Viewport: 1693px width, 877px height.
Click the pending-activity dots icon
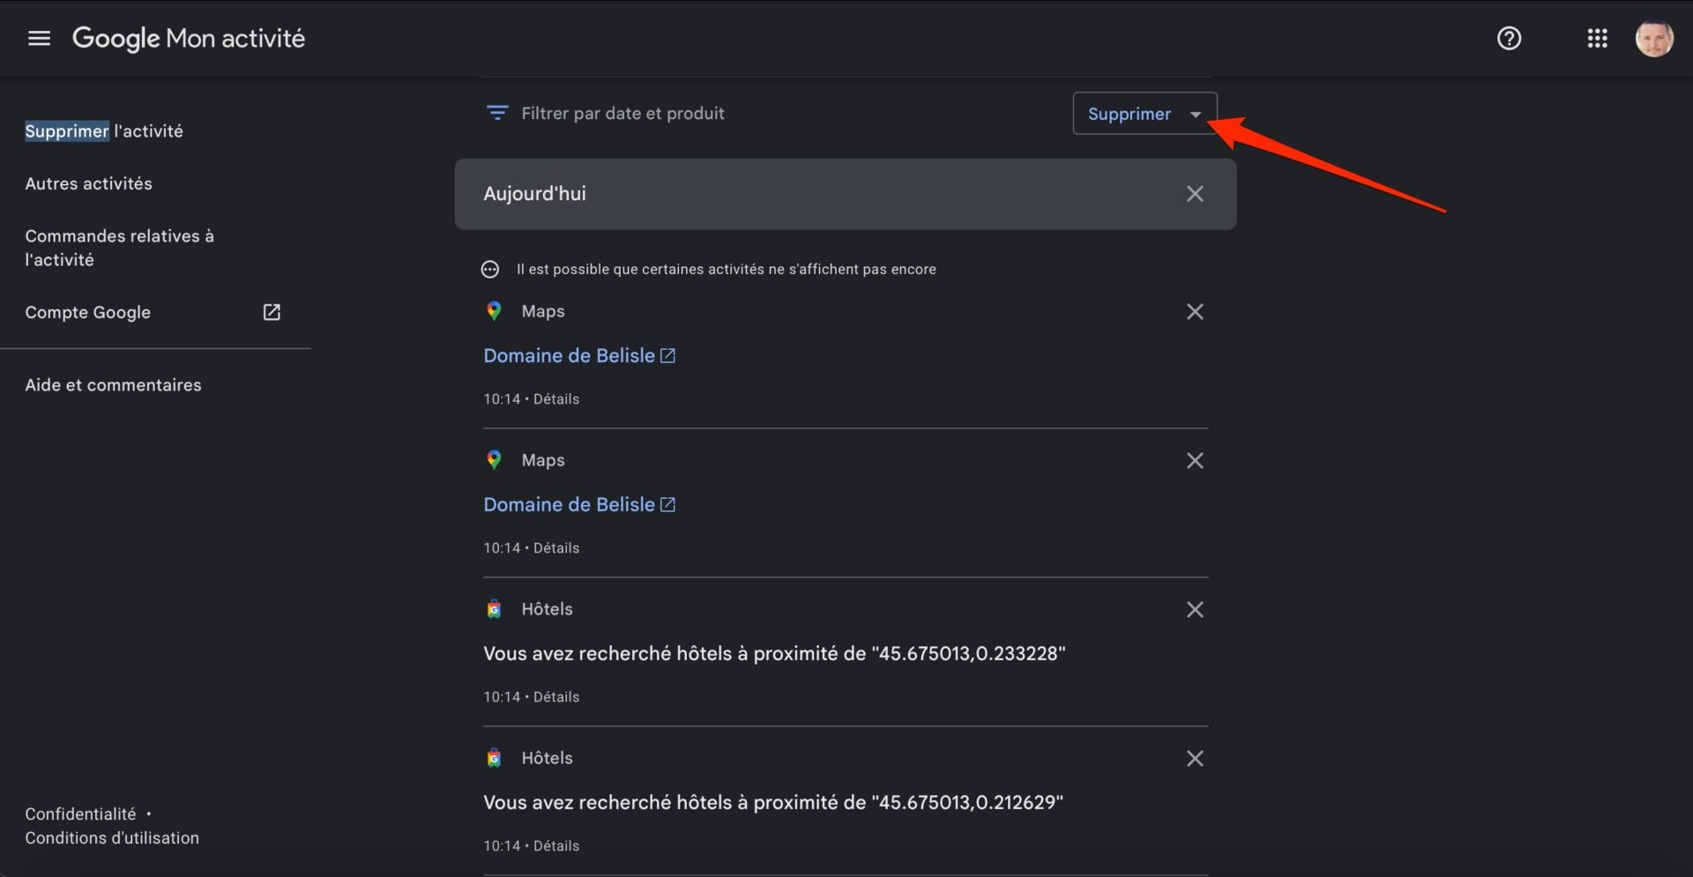(490, 270)
